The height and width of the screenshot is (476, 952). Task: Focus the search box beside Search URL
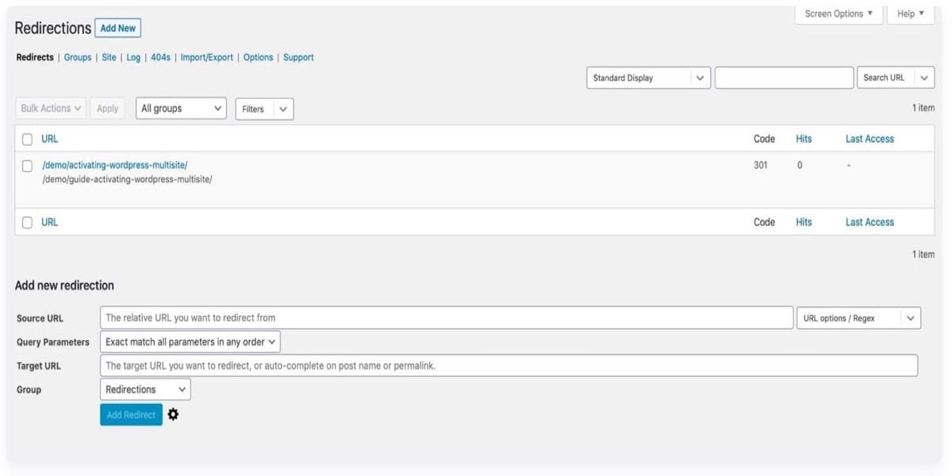click(x=784, y=78)
